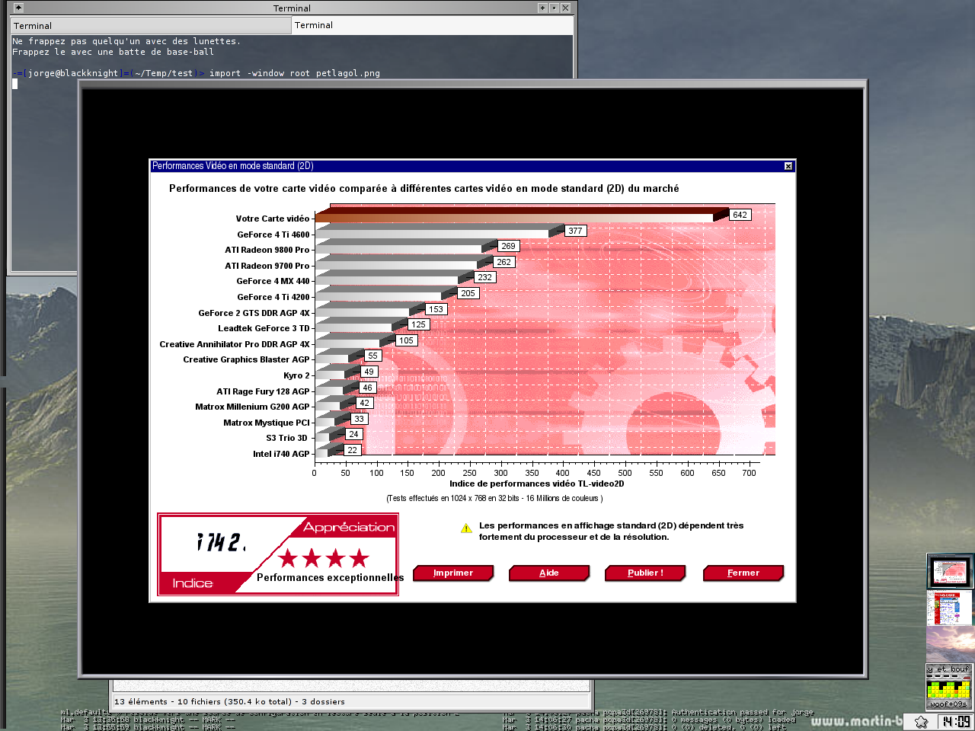
Task: Click the 232 value label
Action: (x=485, y=277)
